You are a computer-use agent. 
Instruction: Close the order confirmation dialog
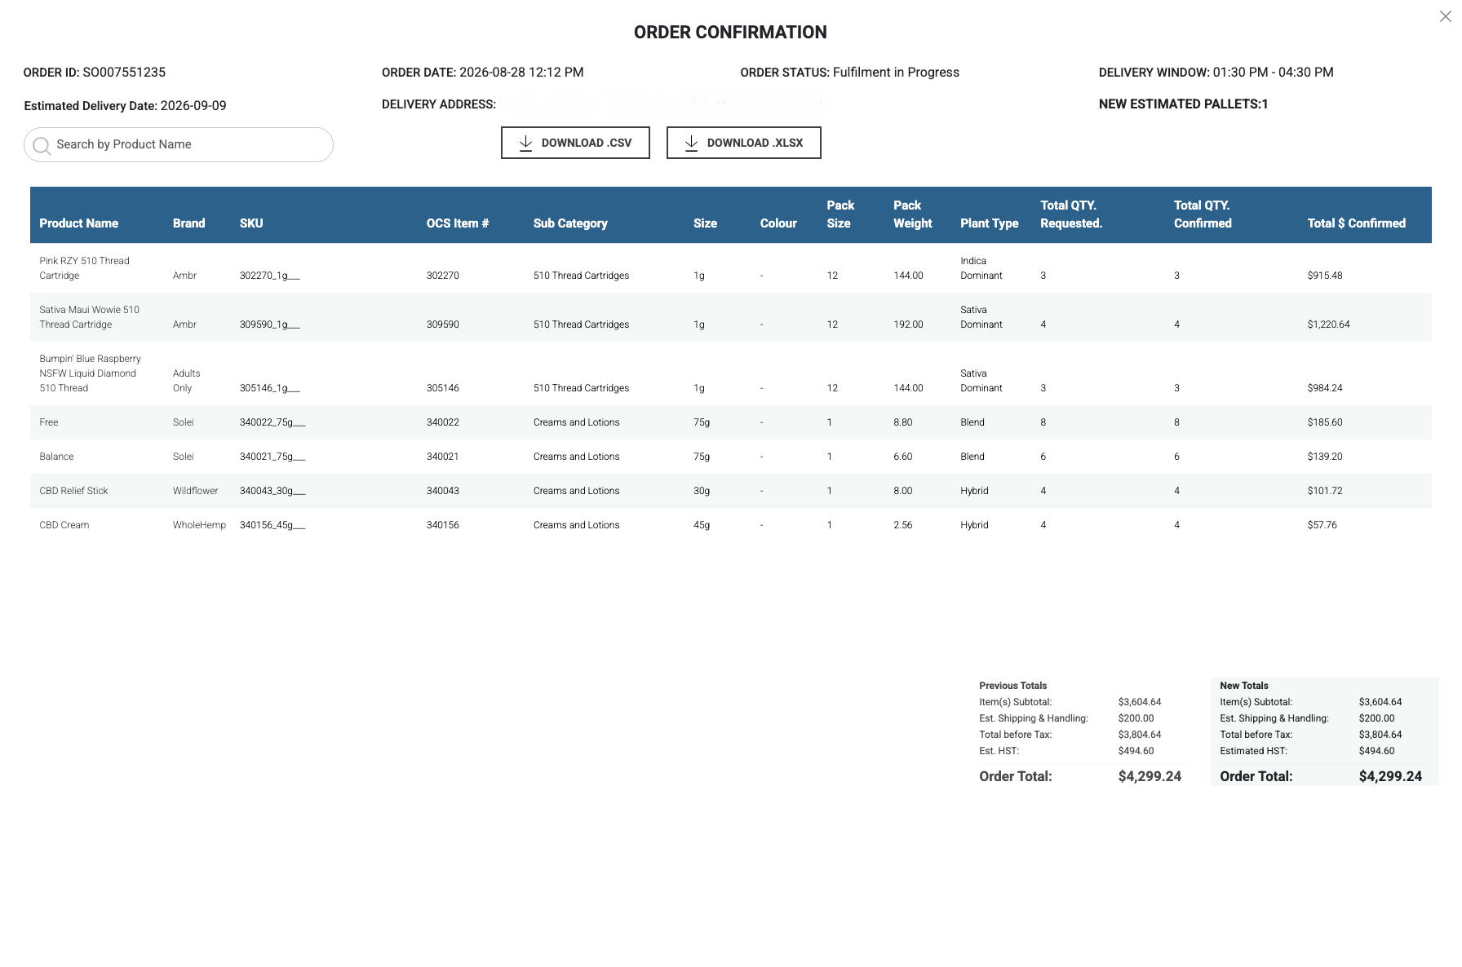1445,16
